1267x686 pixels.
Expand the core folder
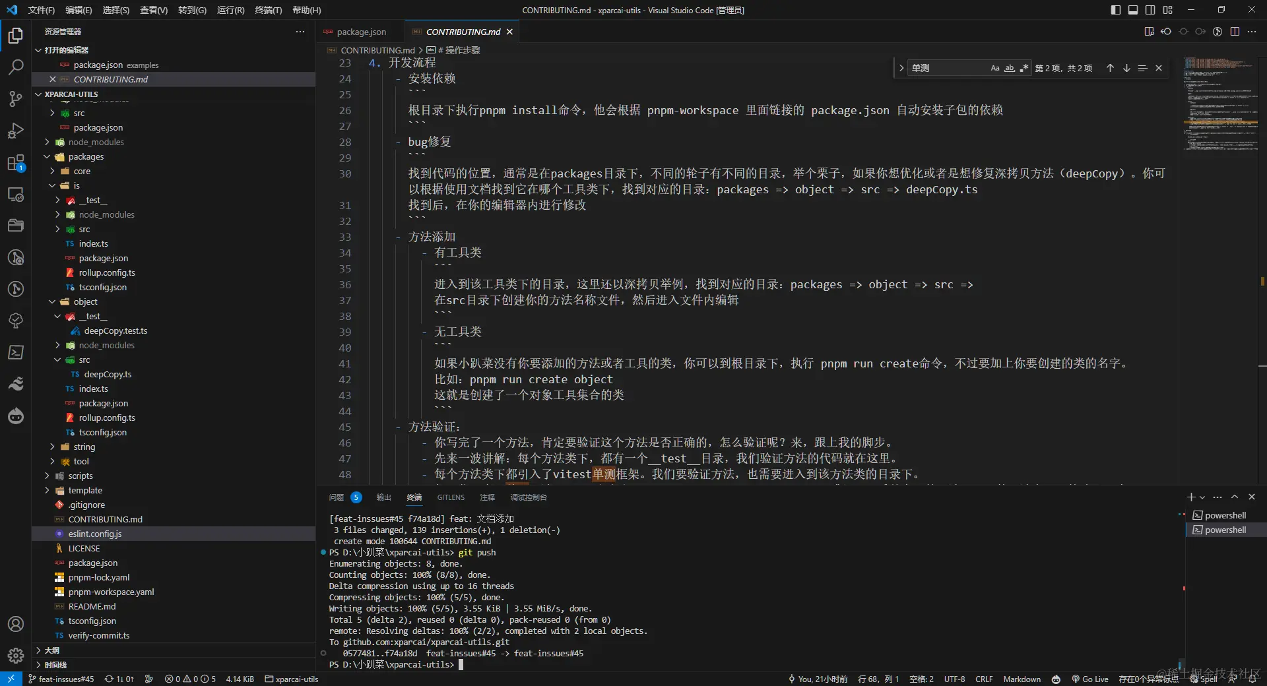point(82,171)
